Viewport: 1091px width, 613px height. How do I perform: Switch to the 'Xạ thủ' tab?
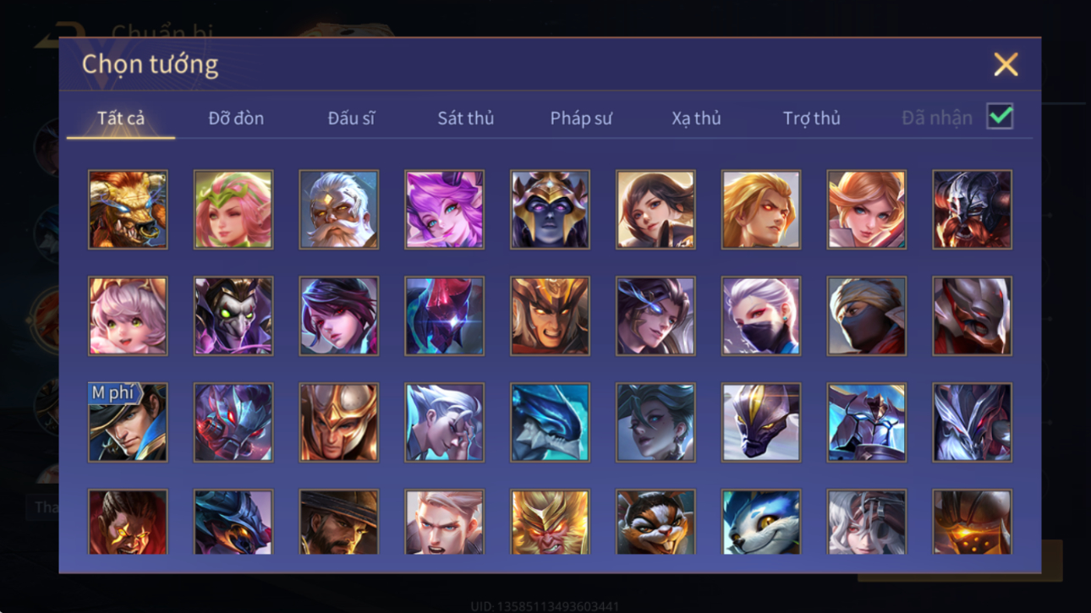pos(696,118)
